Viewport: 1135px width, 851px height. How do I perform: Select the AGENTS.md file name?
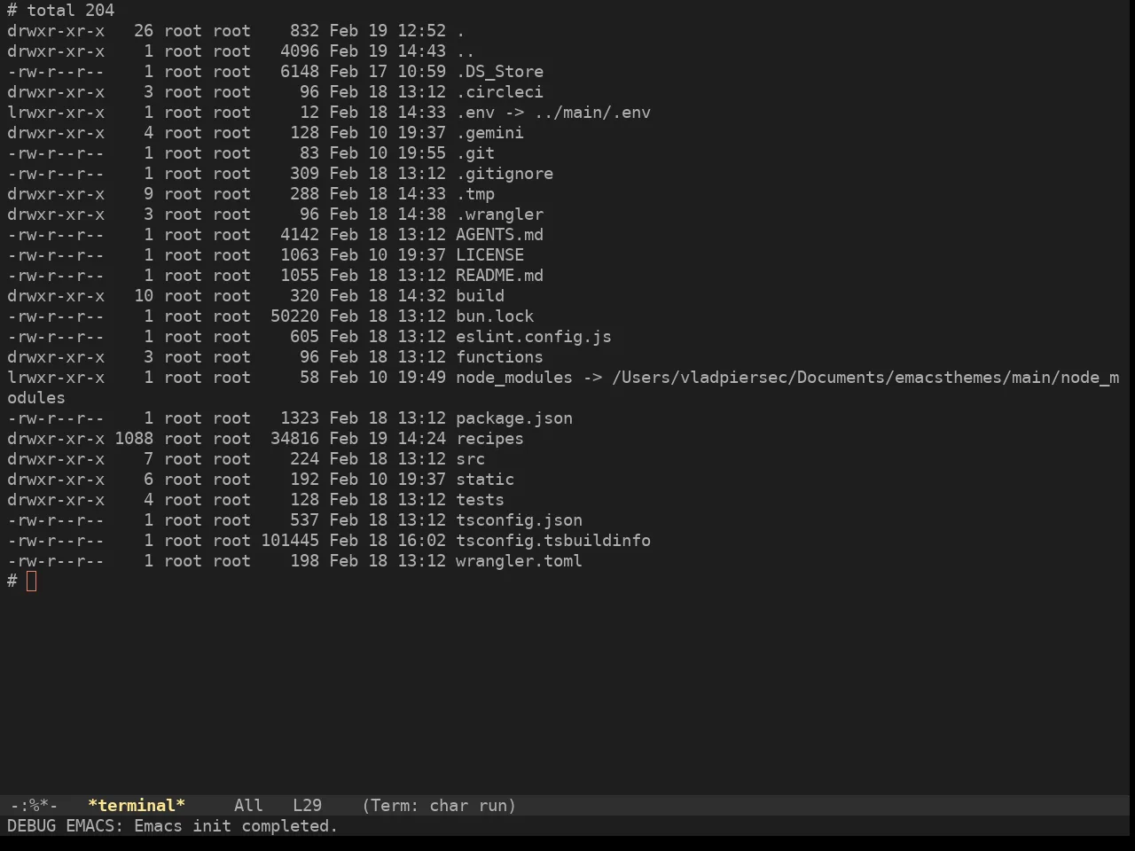click(x=499, y=235)
